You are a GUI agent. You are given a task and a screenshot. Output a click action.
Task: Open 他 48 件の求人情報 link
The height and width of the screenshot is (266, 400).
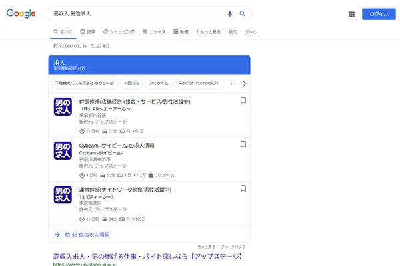coord(87,235)
